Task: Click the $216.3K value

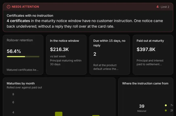Action: [x=59, y=49]
